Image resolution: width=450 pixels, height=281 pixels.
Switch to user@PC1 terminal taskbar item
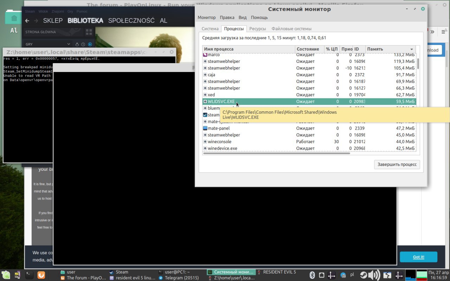(180, 272)
